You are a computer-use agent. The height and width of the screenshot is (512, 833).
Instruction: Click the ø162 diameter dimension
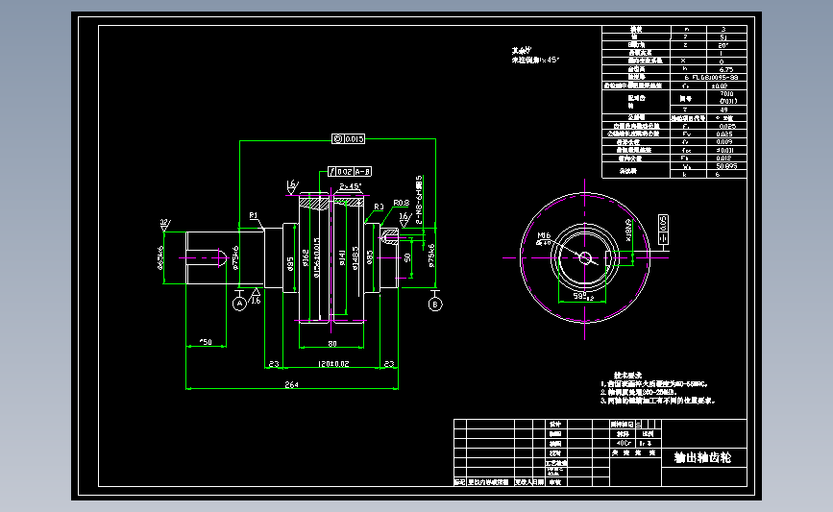tap(306, 257)
